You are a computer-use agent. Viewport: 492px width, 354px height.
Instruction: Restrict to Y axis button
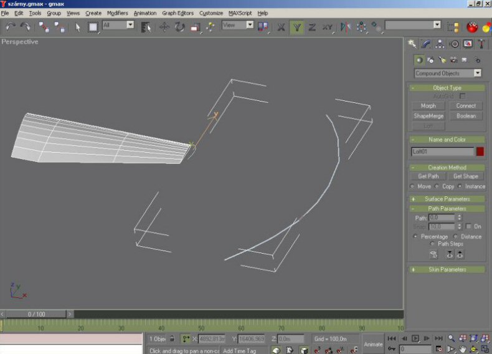tap(297, 27)
